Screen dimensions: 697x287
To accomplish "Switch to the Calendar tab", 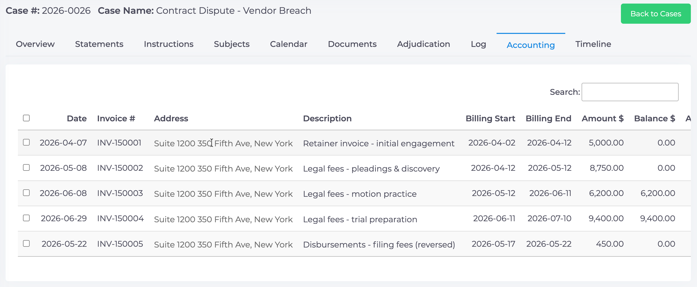I will pos(289,44).
